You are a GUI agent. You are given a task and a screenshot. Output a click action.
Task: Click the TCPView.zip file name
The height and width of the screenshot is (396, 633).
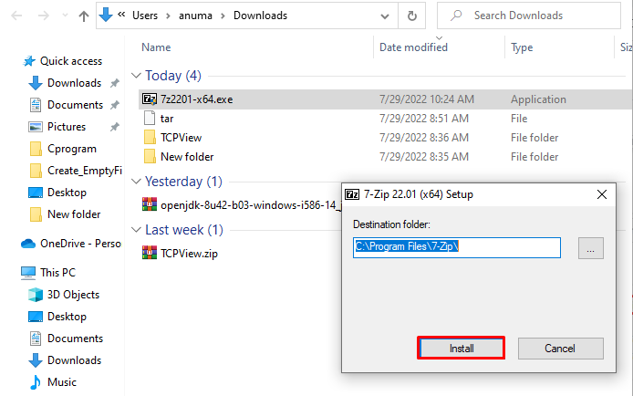[x=189, y=254]
